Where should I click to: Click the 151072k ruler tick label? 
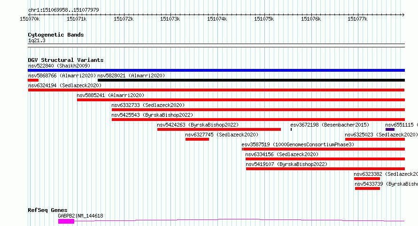pos(124,19)
